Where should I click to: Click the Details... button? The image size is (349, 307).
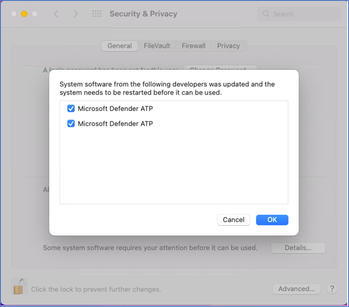[298, 248]
